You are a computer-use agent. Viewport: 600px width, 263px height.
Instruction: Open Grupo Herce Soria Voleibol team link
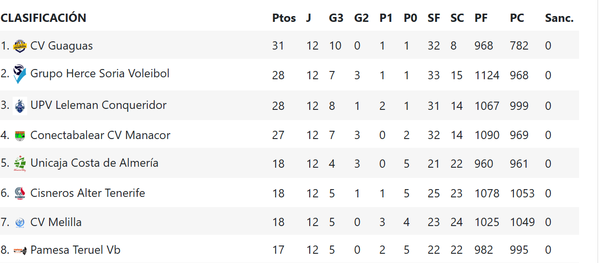pyautogui.click(x=100, y=73)
